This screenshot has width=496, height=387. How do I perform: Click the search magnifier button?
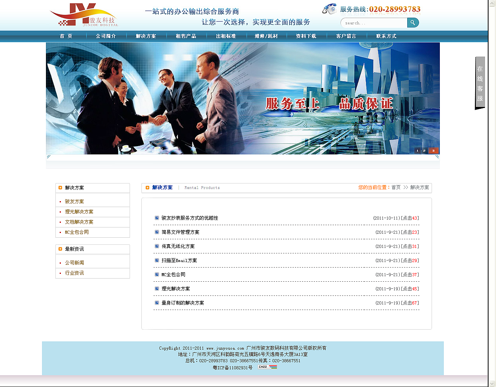pos(413,23)
